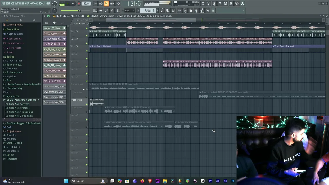
Task: Open Arion Vol.2 Phrases folder
Action: [19, 108]
